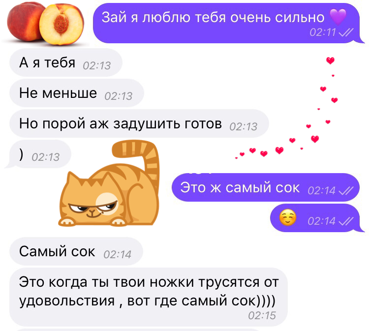Tap double checkmark on 'Это ж самый сок'

(x=346, y=190)
